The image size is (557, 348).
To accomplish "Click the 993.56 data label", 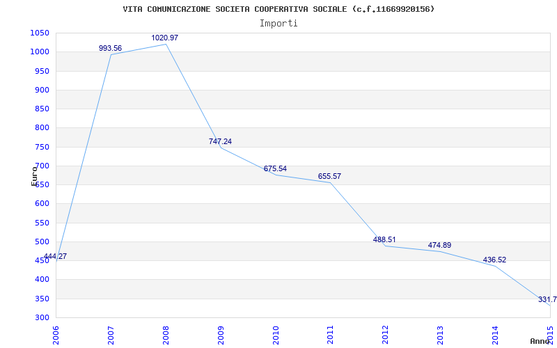I will [x=110, y=48].
